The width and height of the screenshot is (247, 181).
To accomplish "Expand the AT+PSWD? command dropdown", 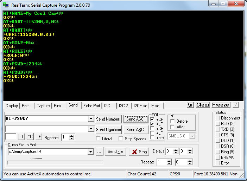I will click(91, 119).
